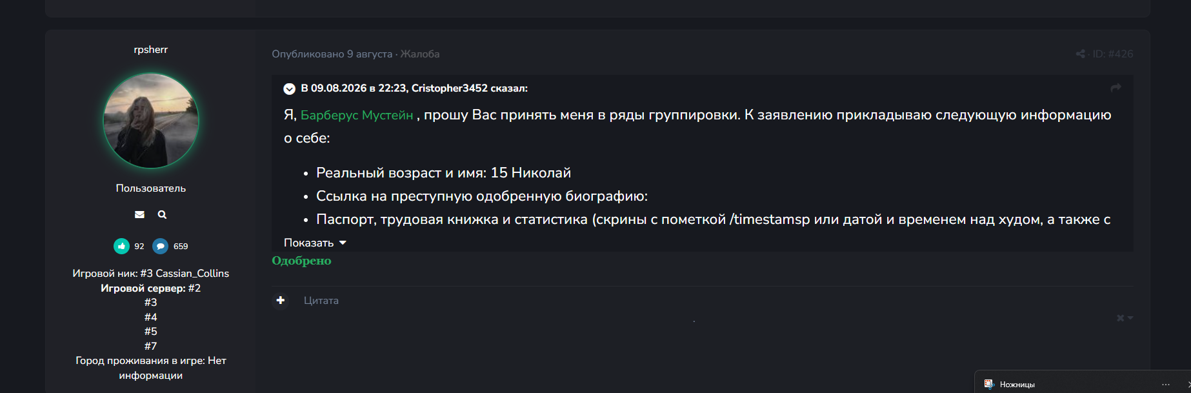The image size is (1191, 393).
Task: Click the arrow to go to quoted post
Action: [1116, 88]
